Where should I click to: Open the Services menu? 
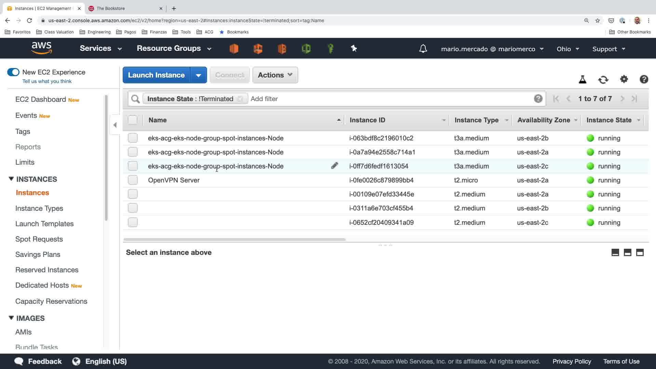pos(100,49)
